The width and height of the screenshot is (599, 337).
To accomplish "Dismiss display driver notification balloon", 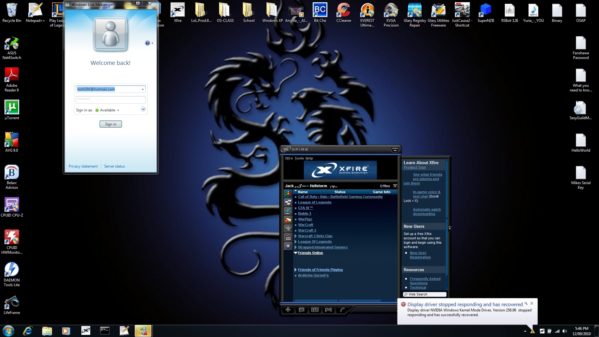I will 532,303.
